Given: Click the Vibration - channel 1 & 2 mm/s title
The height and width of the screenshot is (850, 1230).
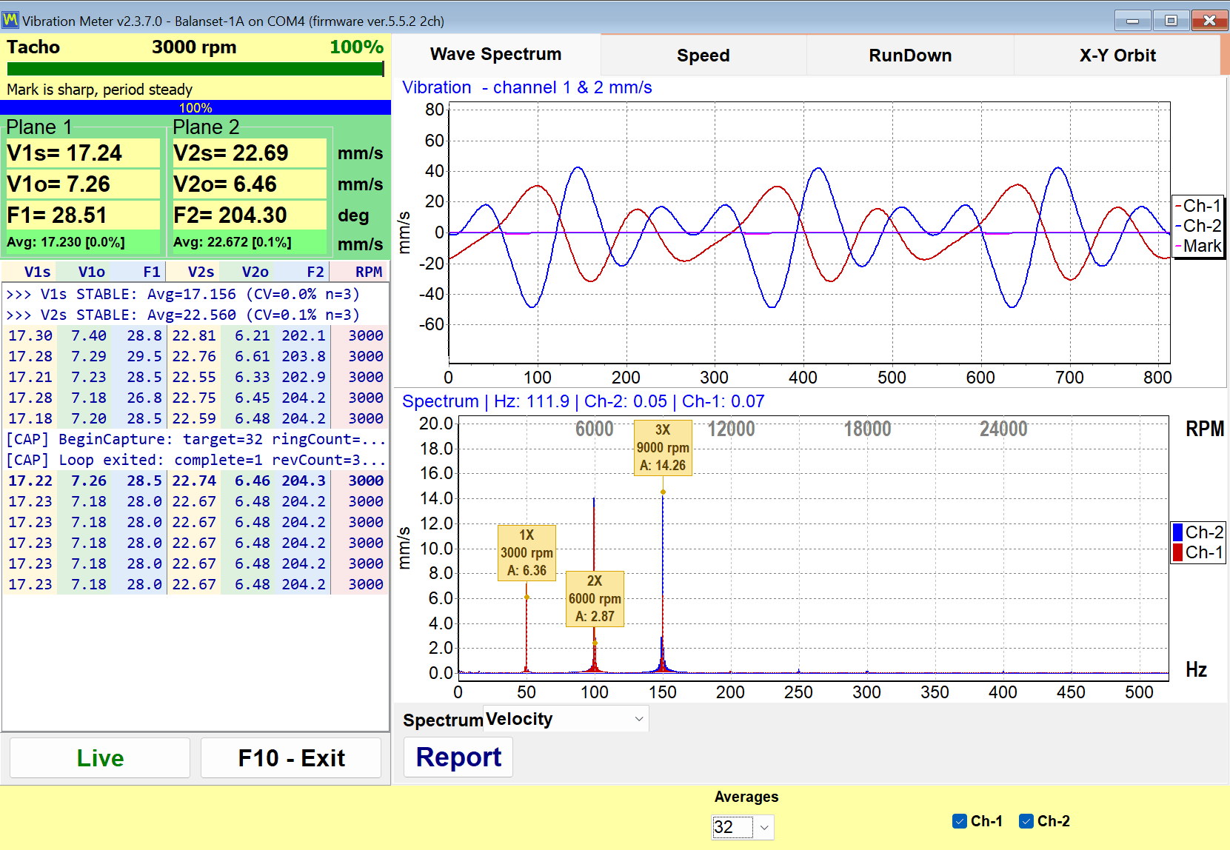Looking at the screenshot, I should tap(527, 87).
